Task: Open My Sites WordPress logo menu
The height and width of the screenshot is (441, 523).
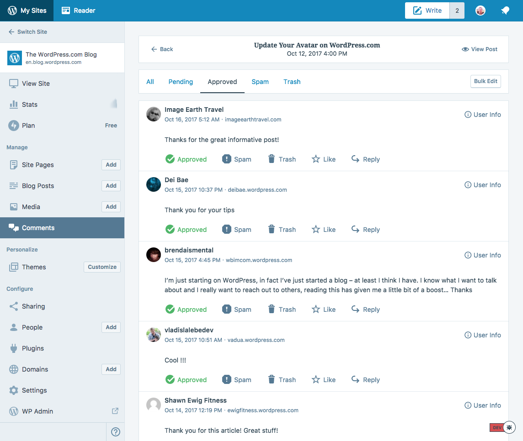Action: pyautogui.click(x=27, y=10)
